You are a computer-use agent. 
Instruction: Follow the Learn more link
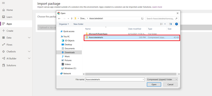157,7
